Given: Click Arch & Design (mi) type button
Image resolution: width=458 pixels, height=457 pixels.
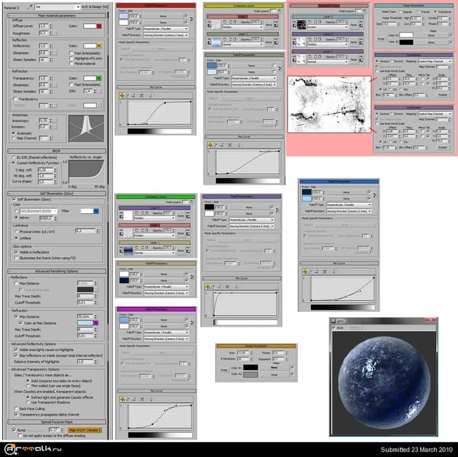Looking at the screenshot, I should [x=94, y=7].
